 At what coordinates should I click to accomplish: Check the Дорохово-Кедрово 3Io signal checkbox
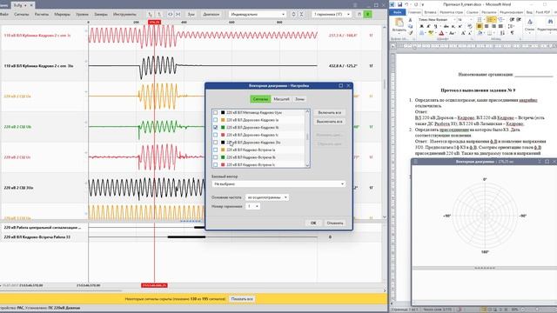coord(215,143)
